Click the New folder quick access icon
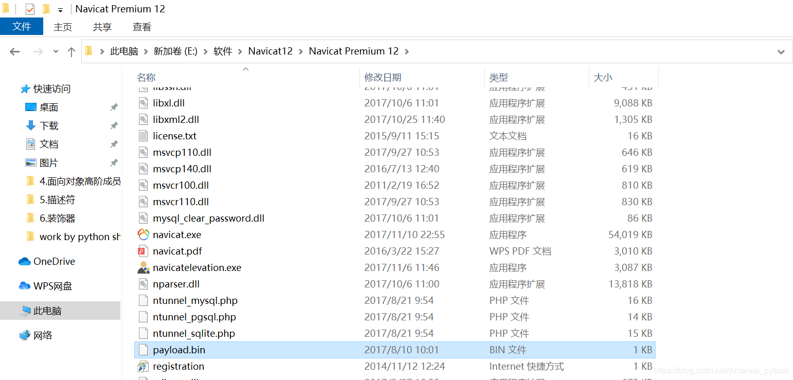This screenshot has width=793, height=380. click(x=46, y=9)
